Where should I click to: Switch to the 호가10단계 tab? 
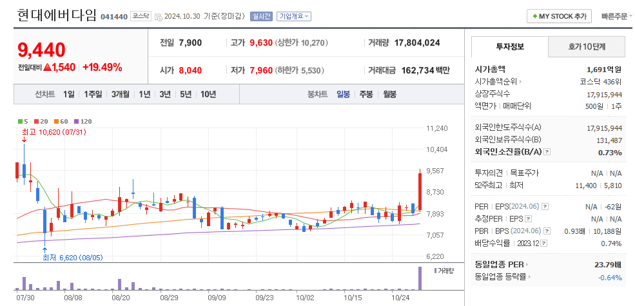coord(587,46)
